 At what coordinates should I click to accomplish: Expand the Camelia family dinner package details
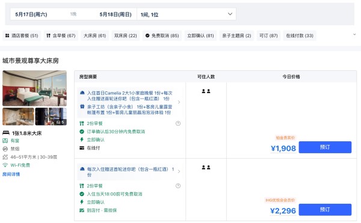tap(179, 102)
